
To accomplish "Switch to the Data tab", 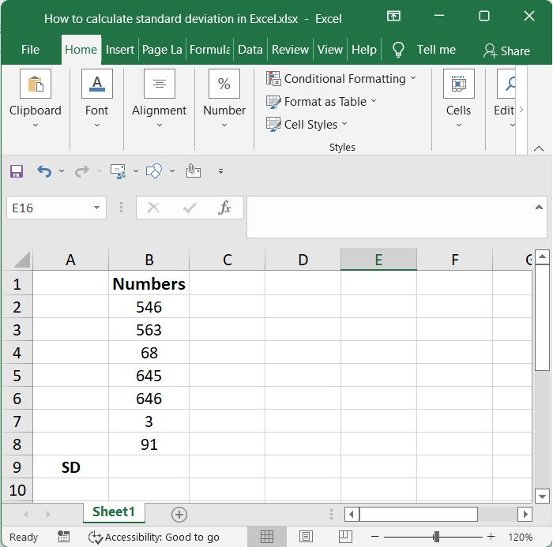I will point(250,50).
